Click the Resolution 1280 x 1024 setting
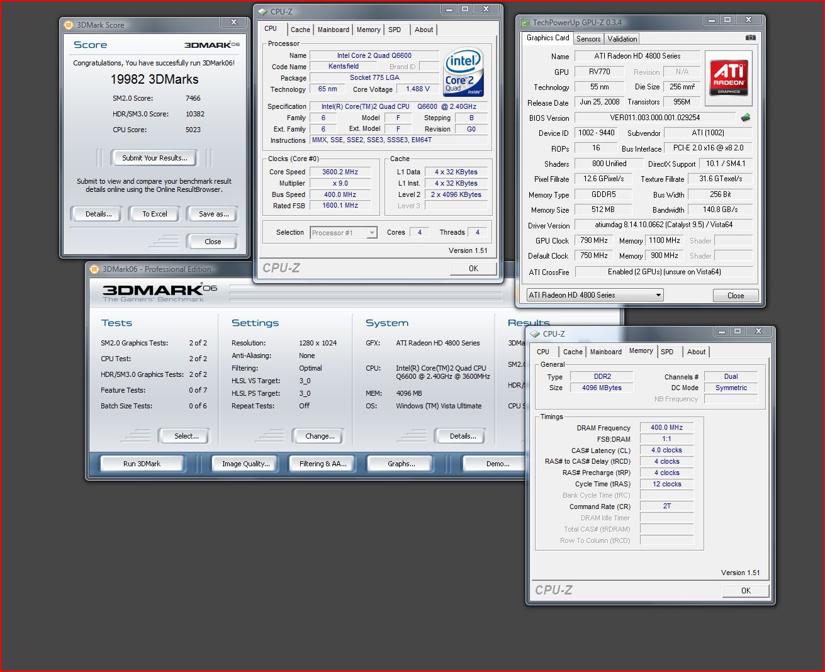Screen dimensions: 825x672 coord(318,343)
